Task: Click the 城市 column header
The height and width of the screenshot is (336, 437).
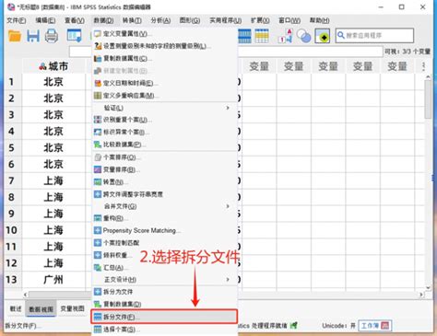Action: [x=53, y=66]
